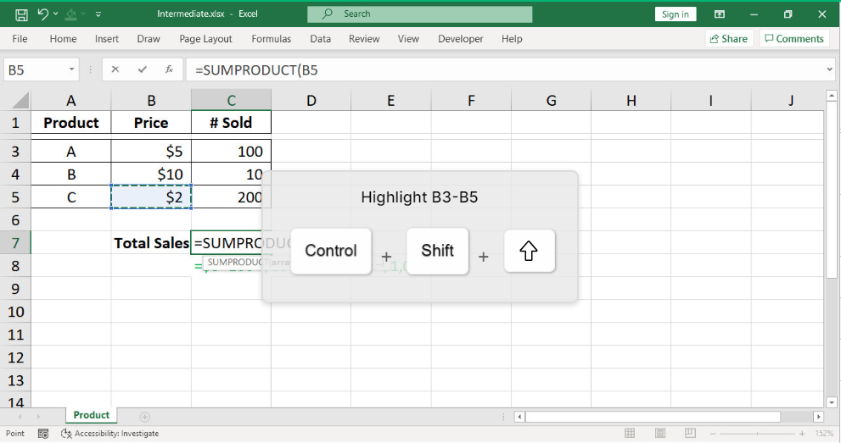Screen dimensions: 841x443
Task: Add a new sheet with the plus icon
Action: click(x=145, y=416)
